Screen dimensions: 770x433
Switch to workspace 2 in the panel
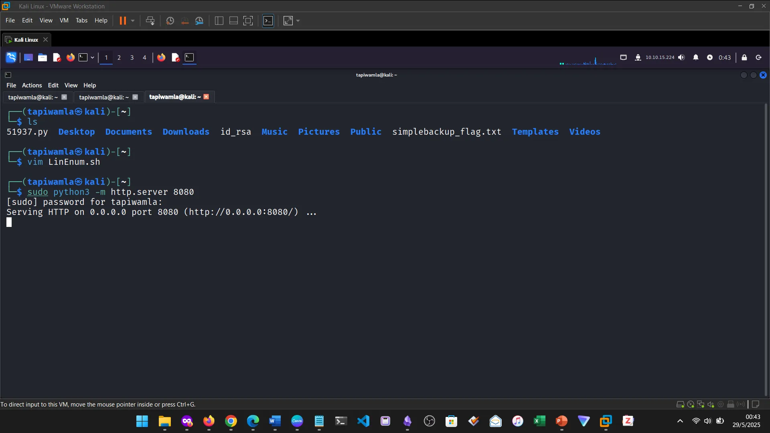click(x=119, y=57)
